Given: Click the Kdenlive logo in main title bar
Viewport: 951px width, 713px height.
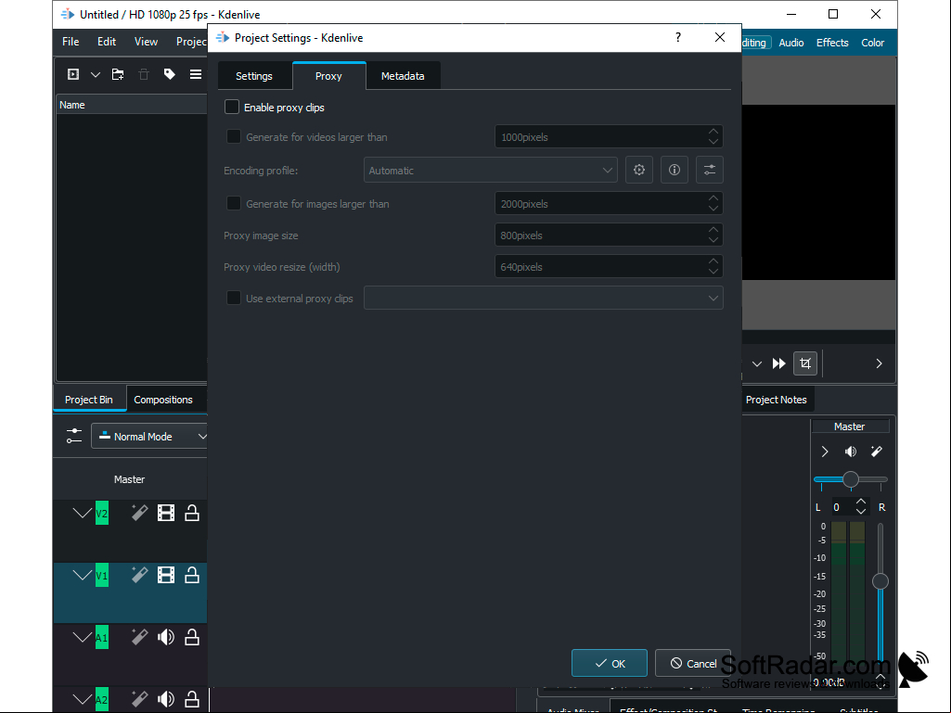Looking at the screenshot, I should click(x=68, y=14).
